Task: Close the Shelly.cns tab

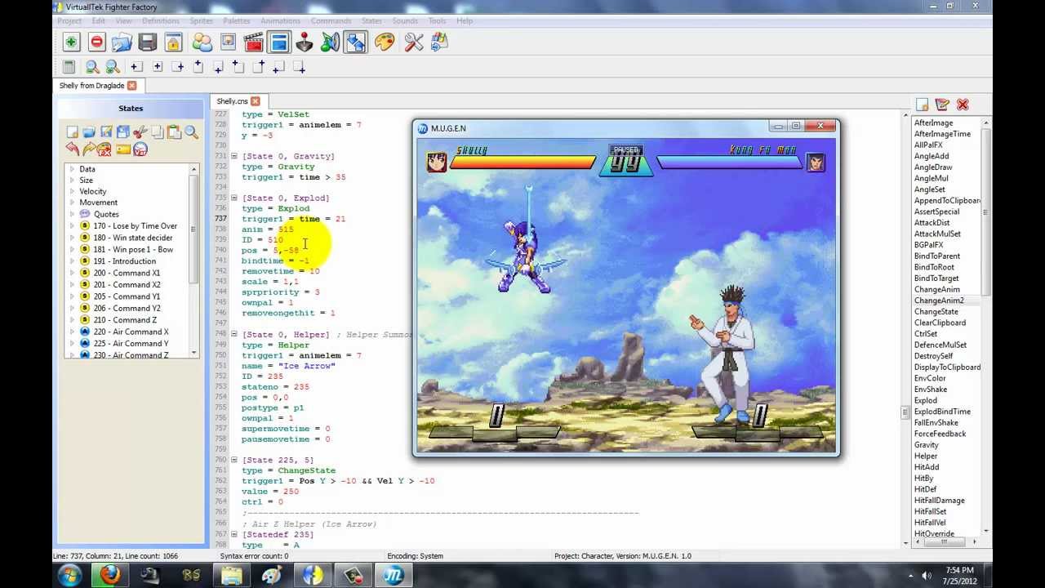Action: point(256,101)
